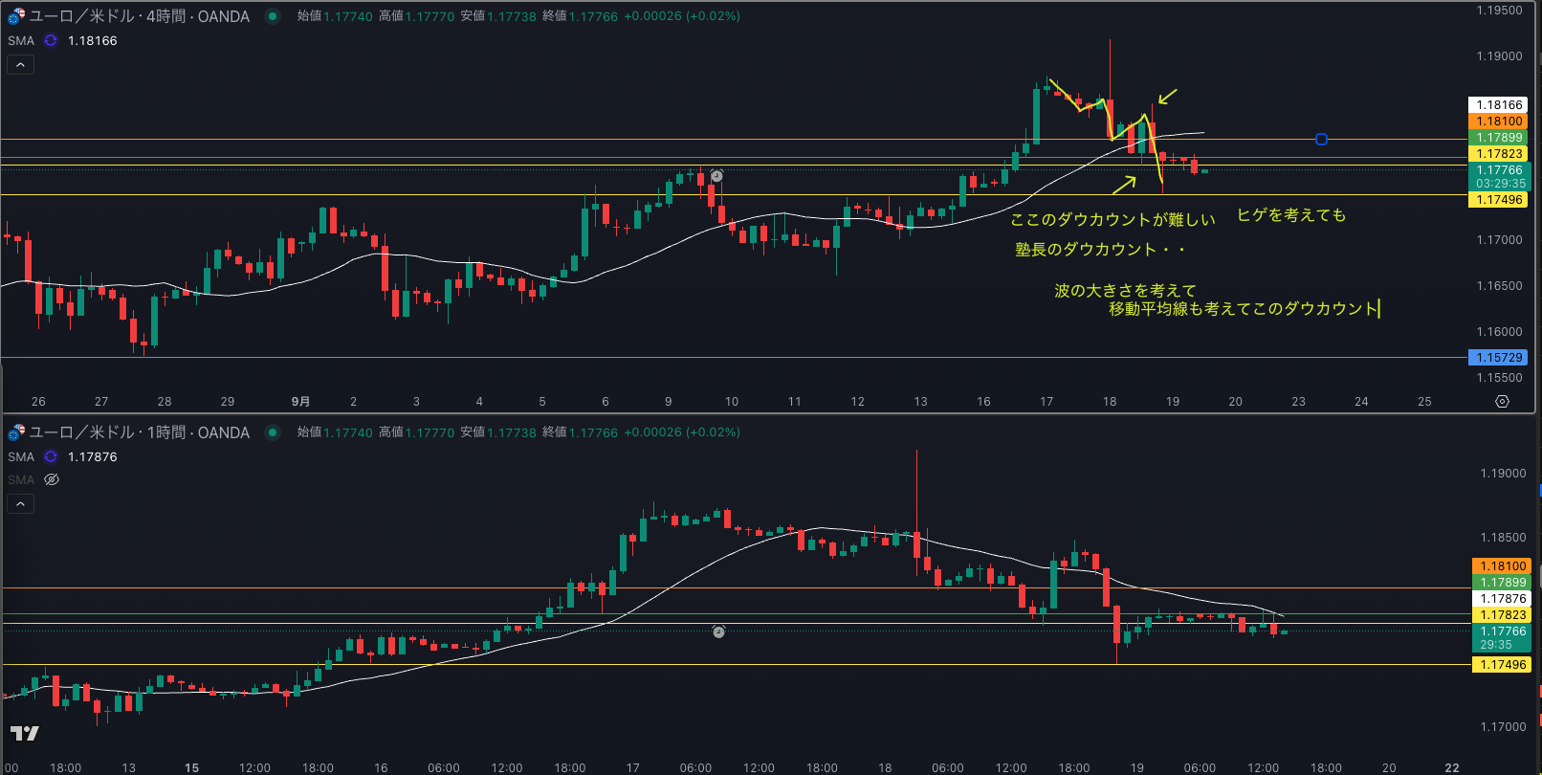
Task: Open symbol title ユーロ／米ドル · 1時間 · OANDA
Action: coord(140,432)
